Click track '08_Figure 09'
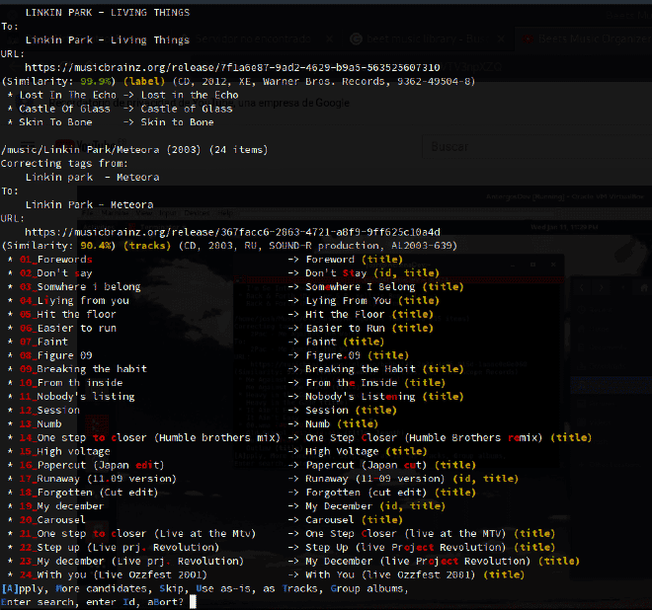652x610 pixels. point(55,355)
